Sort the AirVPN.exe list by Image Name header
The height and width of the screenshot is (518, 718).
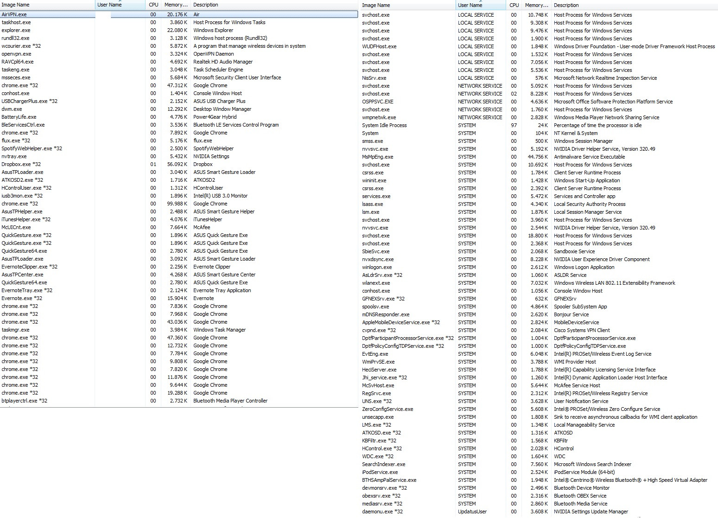(x=47, y=5)
